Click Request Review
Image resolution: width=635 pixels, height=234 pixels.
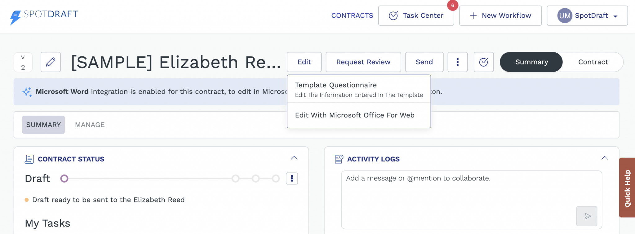pos(363,62)
